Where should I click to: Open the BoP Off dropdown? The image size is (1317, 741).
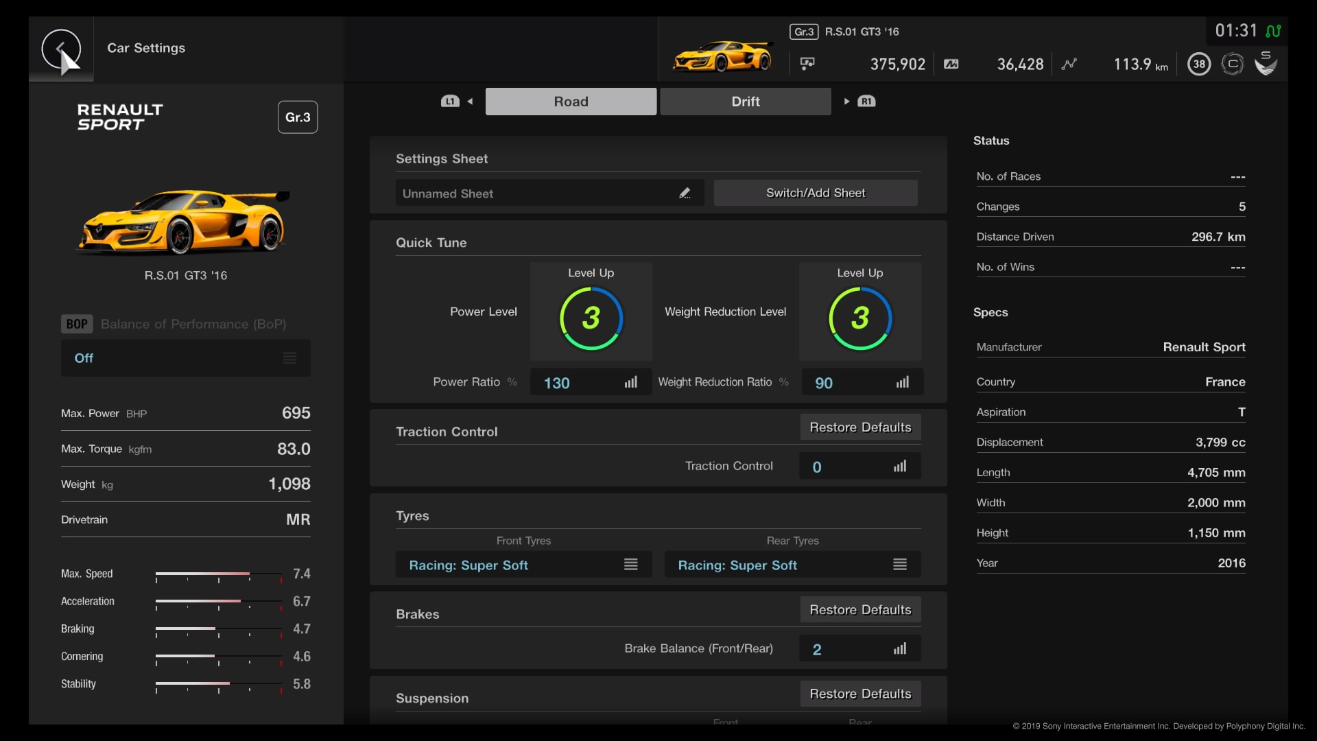(x=186, y=358)
